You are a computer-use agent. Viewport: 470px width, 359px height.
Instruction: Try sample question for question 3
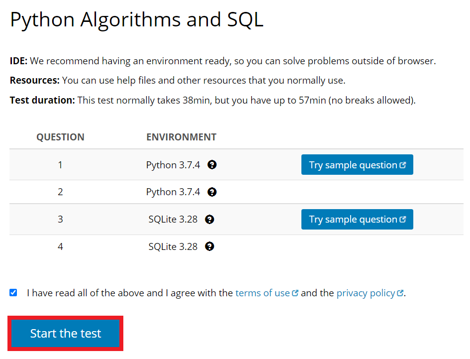coord(357,220)
